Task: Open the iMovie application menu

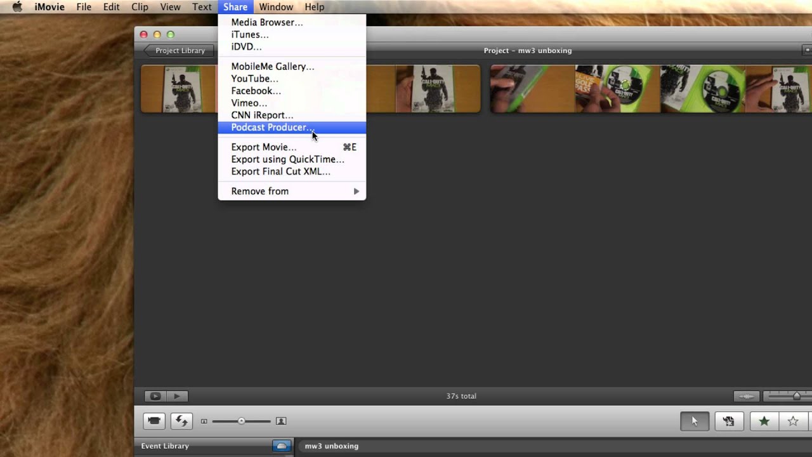Action: [49, 7]
